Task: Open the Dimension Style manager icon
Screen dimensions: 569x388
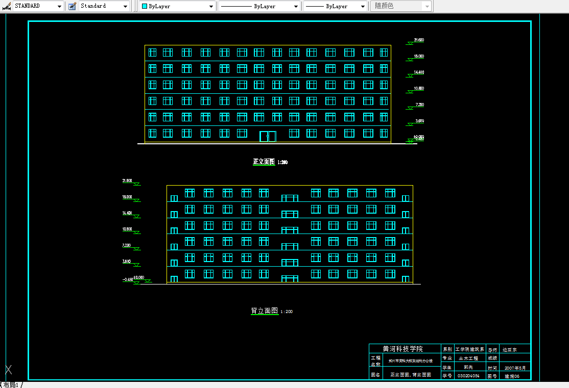Action: coord(6,6)
